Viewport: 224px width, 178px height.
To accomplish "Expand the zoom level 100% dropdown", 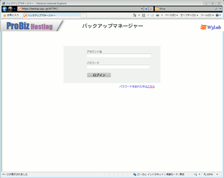I will point(217,174).
